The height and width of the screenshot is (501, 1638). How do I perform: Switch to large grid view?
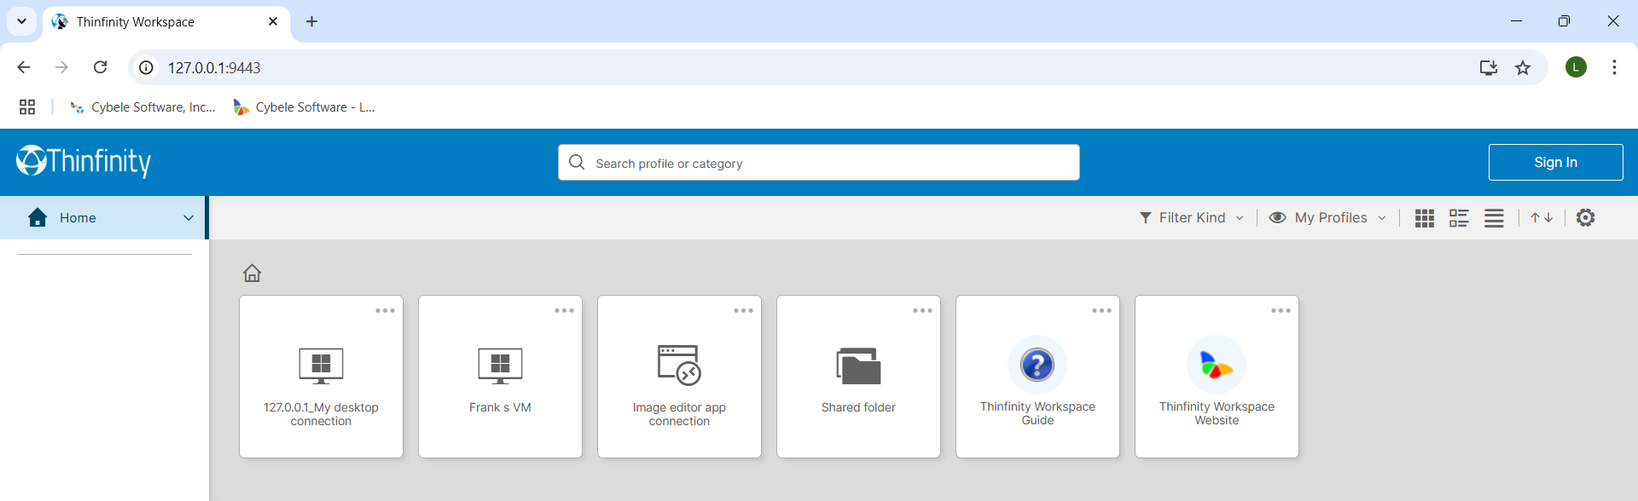(1425, 218)
